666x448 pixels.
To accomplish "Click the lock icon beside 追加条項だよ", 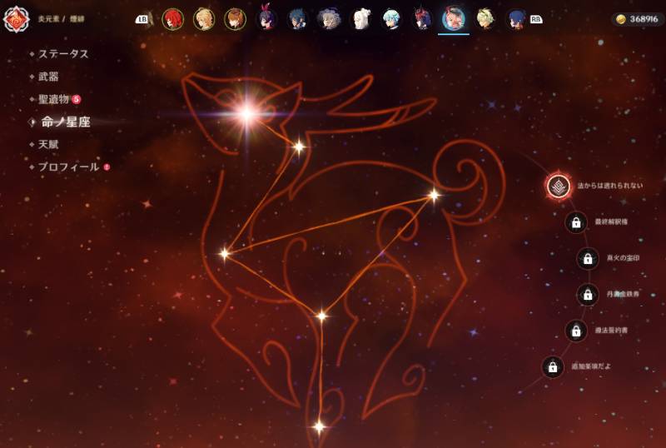I will [x=553, y=366].
